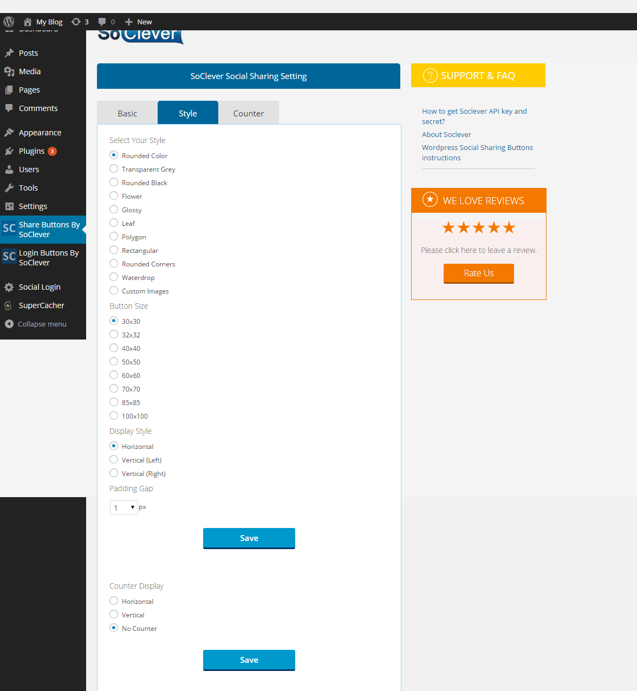Click the question mark Support icon

[430, 75]
